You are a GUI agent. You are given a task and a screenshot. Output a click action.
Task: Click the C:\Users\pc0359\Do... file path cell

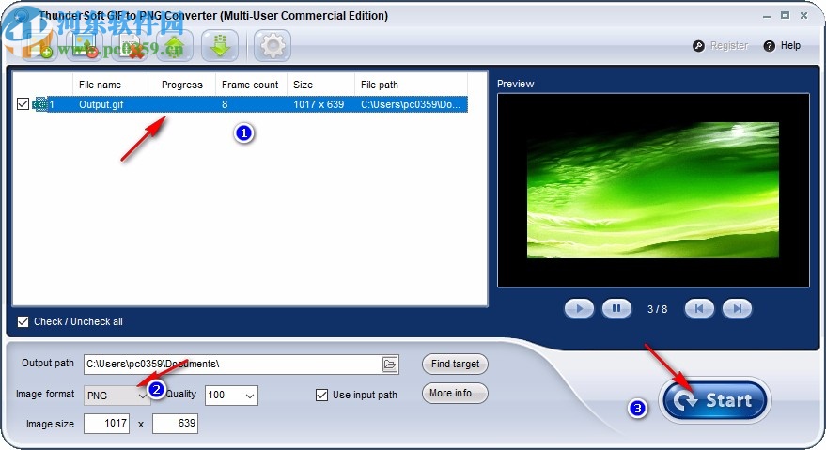point(411,104)
